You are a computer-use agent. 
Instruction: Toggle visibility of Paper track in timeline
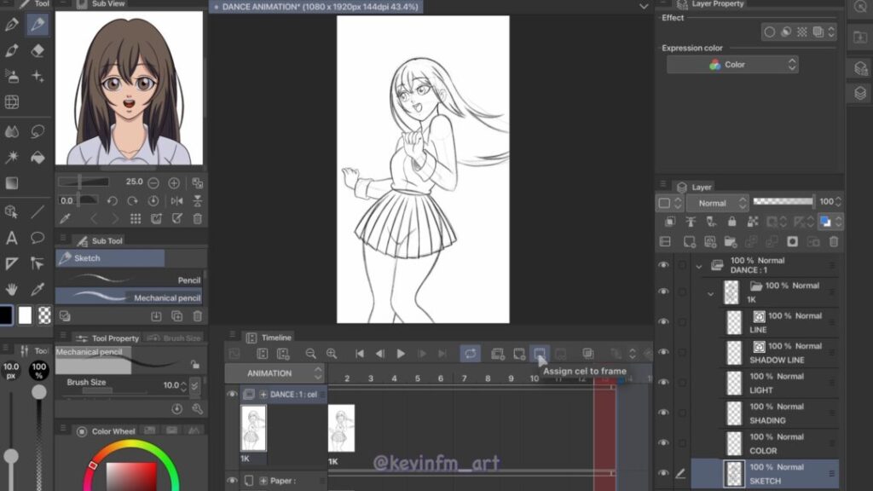(x=232, y=480)
